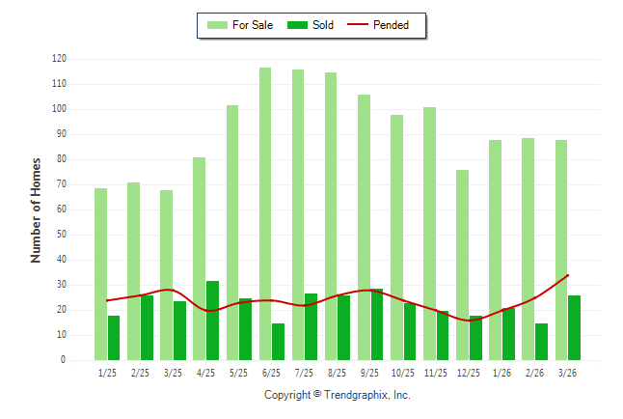The image size is (623, 419).
Task: Click the 12/25 x-axis label
Action: click(468, 373)
